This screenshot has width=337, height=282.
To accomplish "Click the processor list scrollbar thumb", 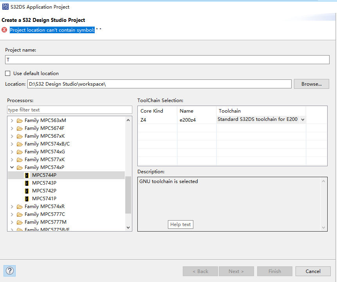I will click(x=128, y=195).
